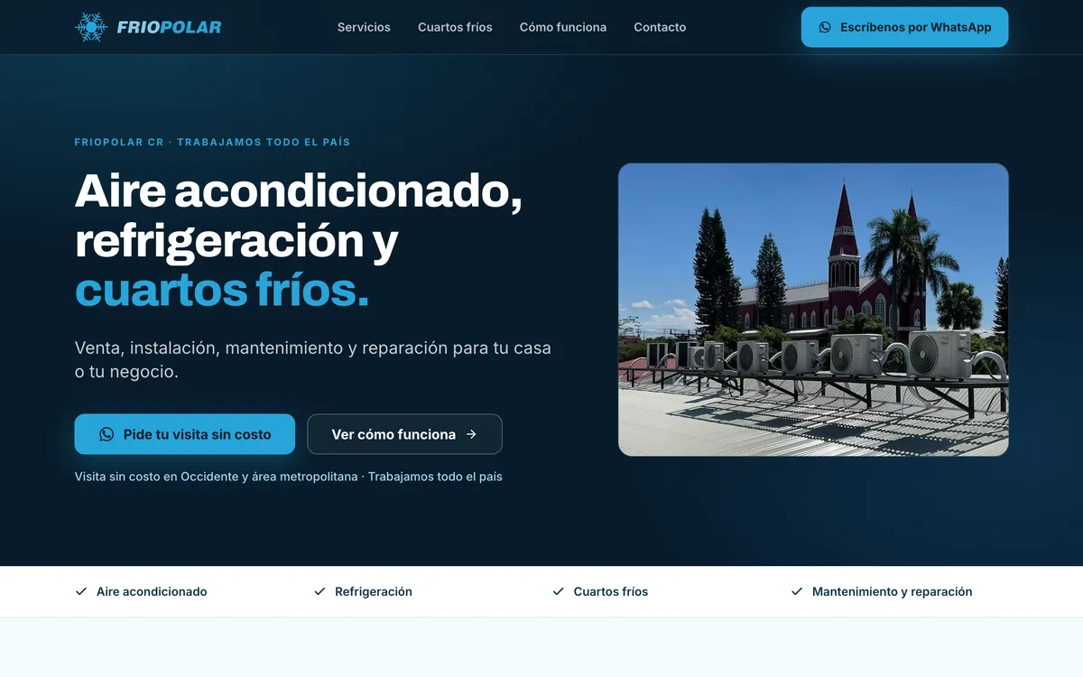Click the 'Visita sin costo en Occidente' note
This screenshot has width=1083, height=677.
289,477
